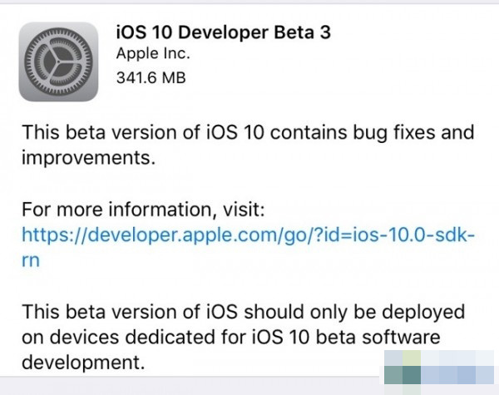This screenshot has width=499, height=395.
Task: Tap "For more information, visit:" text
Action: (x=143, y=210)
